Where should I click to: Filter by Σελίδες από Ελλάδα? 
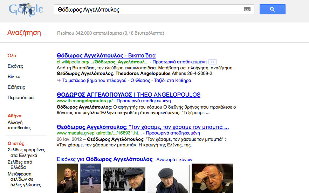coord(20,164)
